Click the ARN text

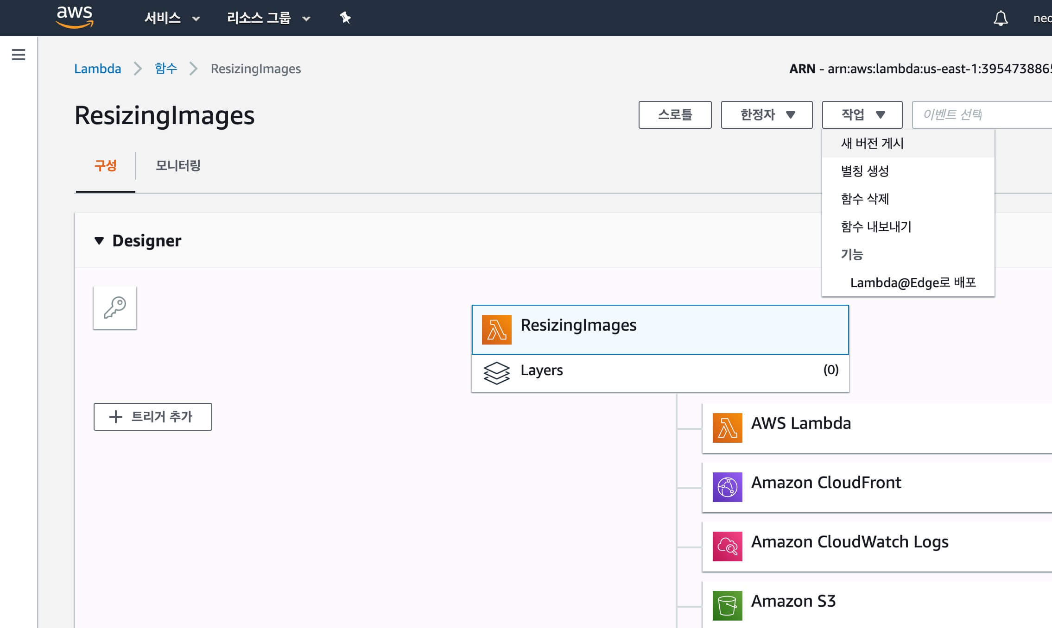click(x=920, y=69)
